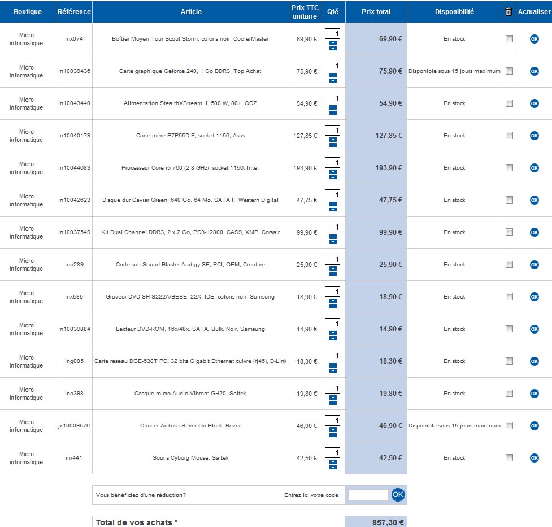Image resolution: width=552 pixels, height=527 pixels.
Task: Open Lecteur DVD-ROM Samsung article name
Action: [190, 329]
